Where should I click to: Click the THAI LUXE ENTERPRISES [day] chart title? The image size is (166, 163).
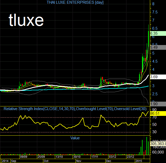click(75, 2)
